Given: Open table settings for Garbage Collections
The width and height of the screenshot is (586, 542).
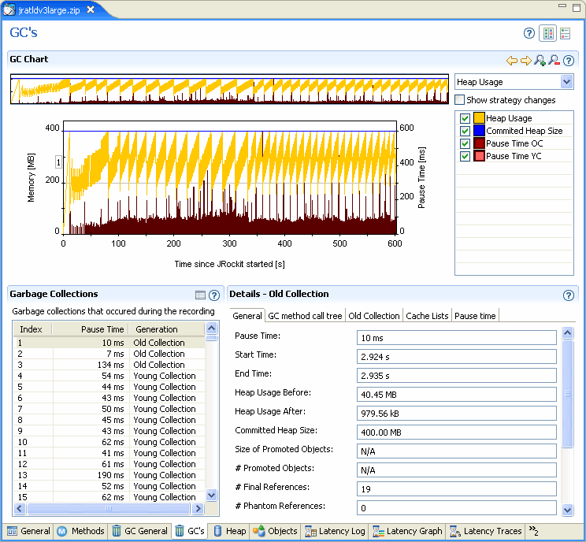Looking at the screenshot, I should tap(200, 295).
